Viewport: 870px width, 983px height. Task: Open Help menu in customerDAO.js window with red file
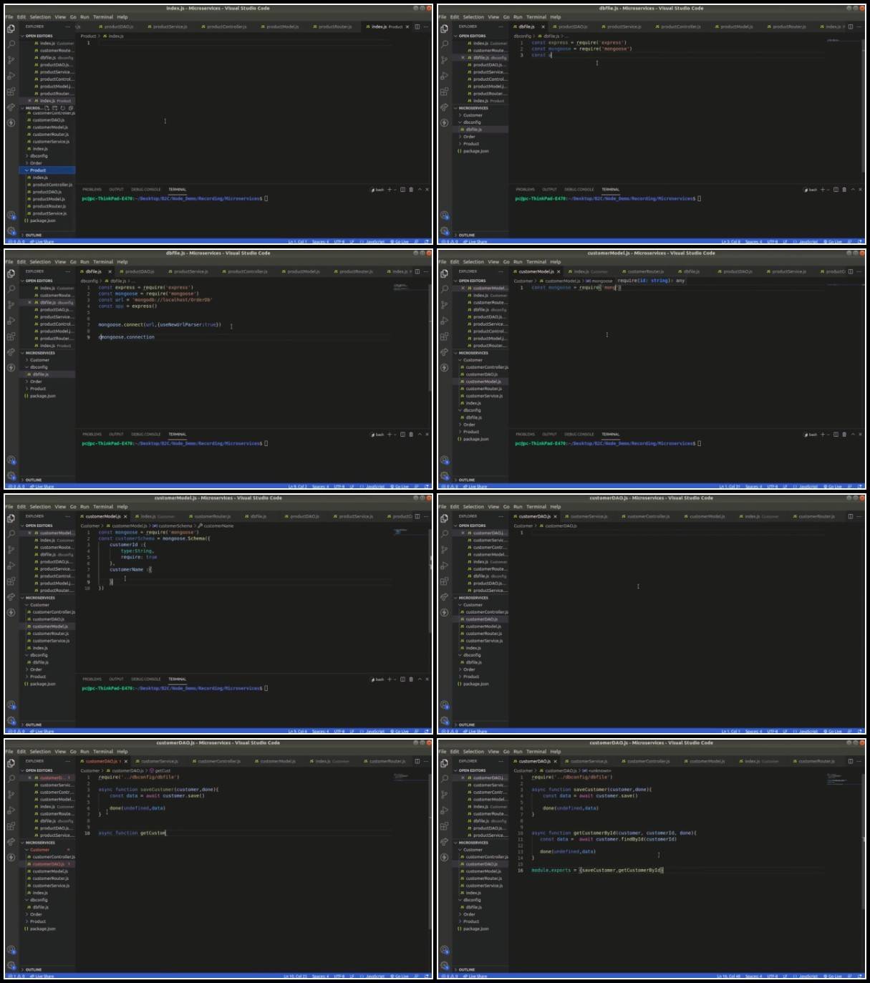pos(122,752)
